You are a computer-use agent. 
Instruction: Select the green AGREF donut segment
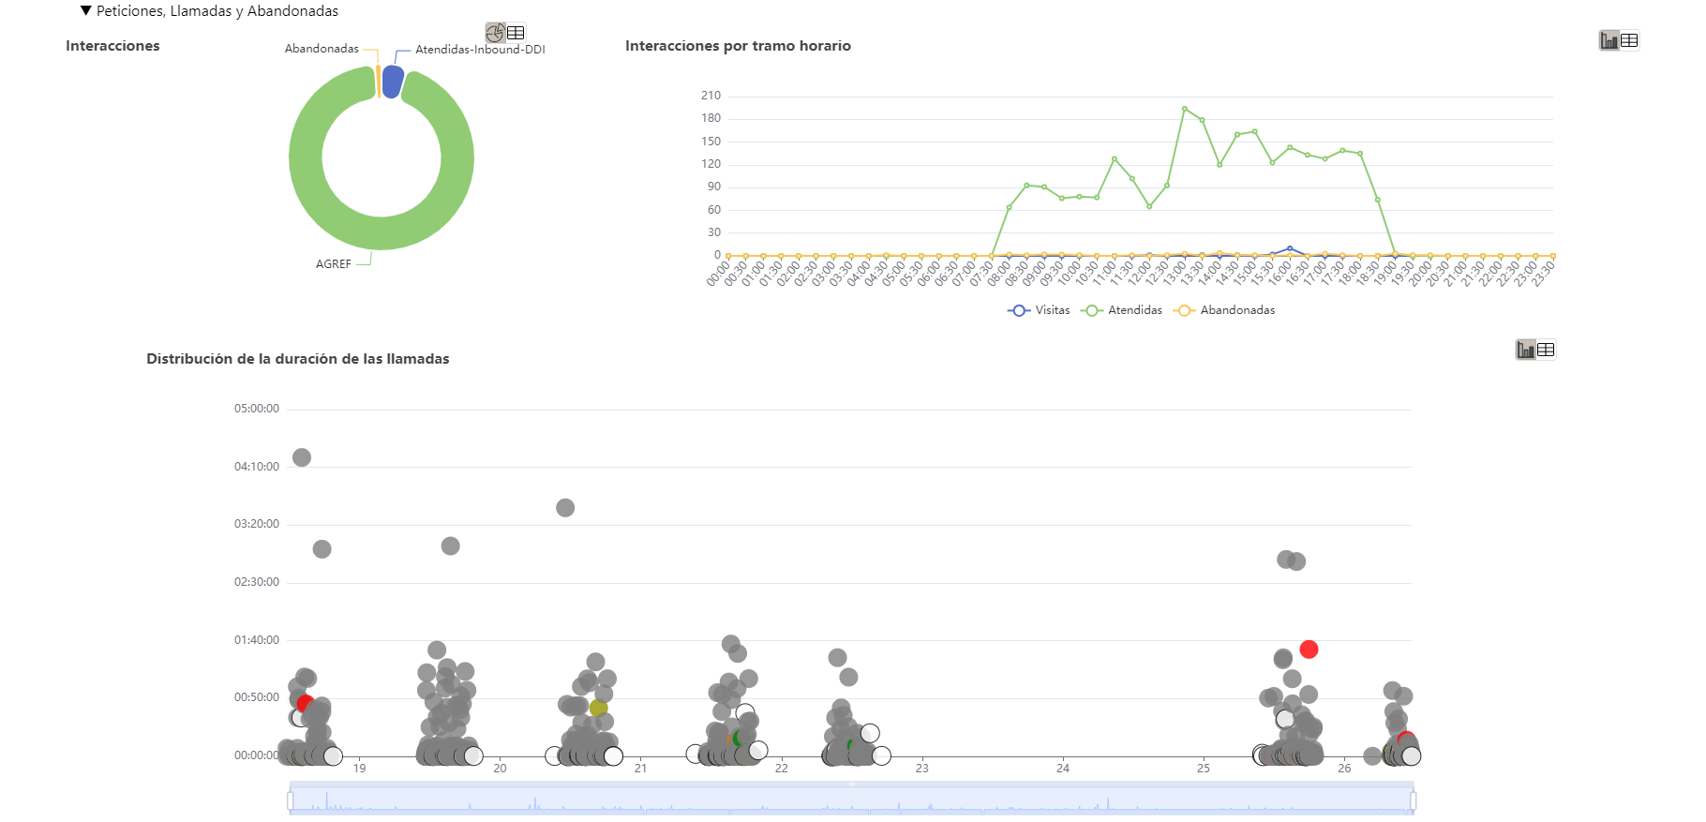(x=382, y=234)
